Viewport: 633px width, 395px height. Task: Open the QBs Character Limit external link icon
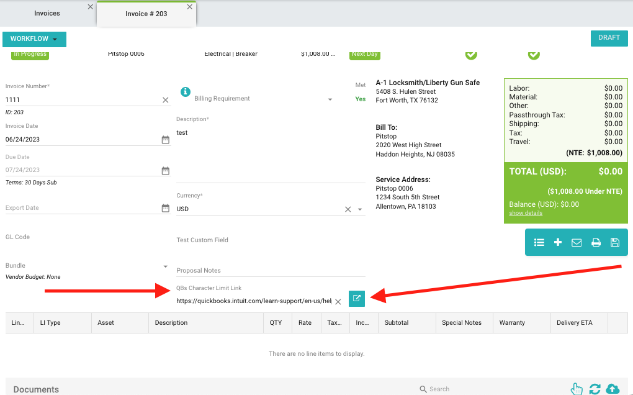[x=356, y=299]
